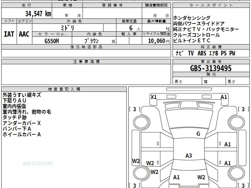Click the 幅 dimension label
The width and height of the screenshot is (251, 188).
[206, 82]
